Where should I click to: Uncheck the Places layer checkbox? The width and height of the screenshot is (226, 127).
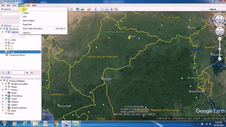6,87
